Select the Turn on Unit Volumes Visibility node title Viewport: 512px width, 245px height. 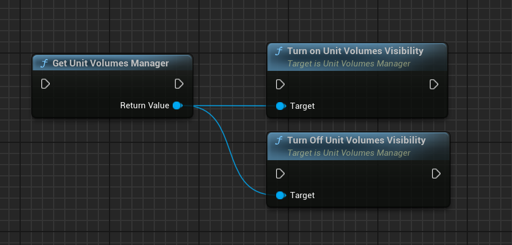(355, 51)
